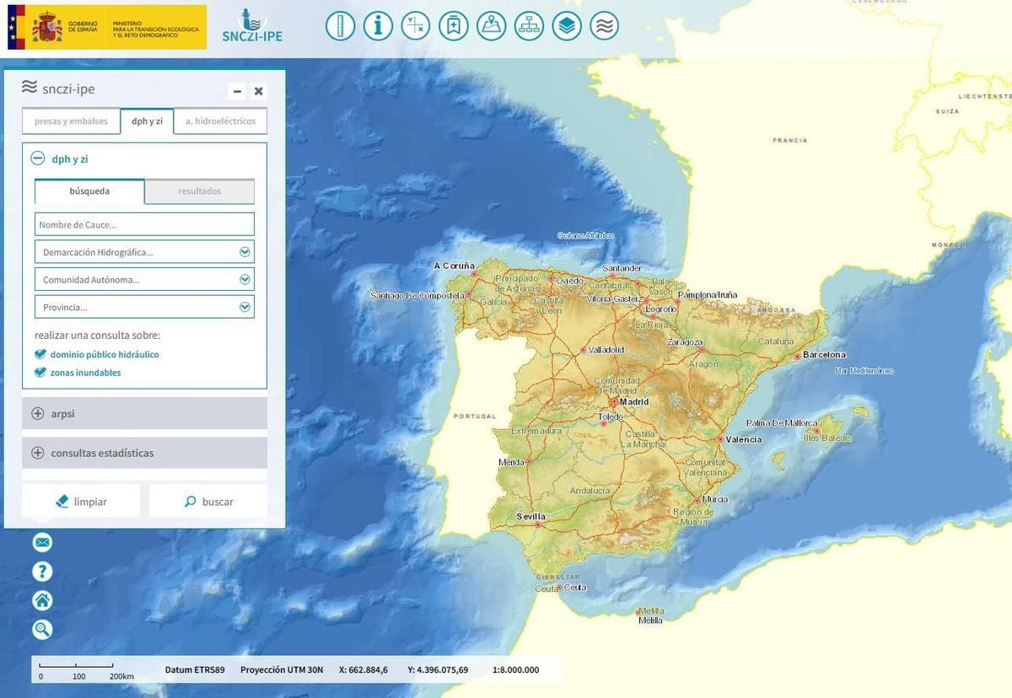Click the buscar button
Screen dimensions: 1012x698
[208, 502]
